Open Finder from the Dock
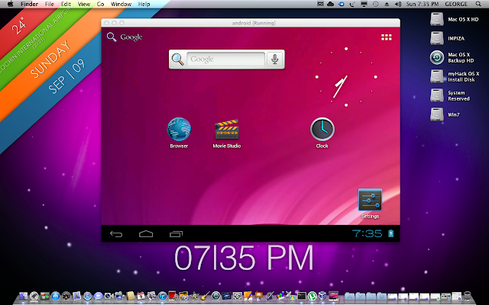This screenshot has height=305, width=489. point(24,296)
